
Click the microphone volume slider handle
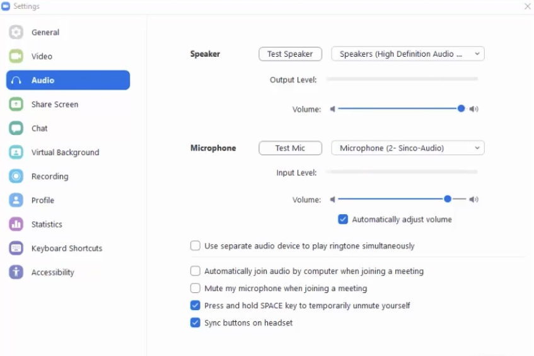(x=447, y=199)
